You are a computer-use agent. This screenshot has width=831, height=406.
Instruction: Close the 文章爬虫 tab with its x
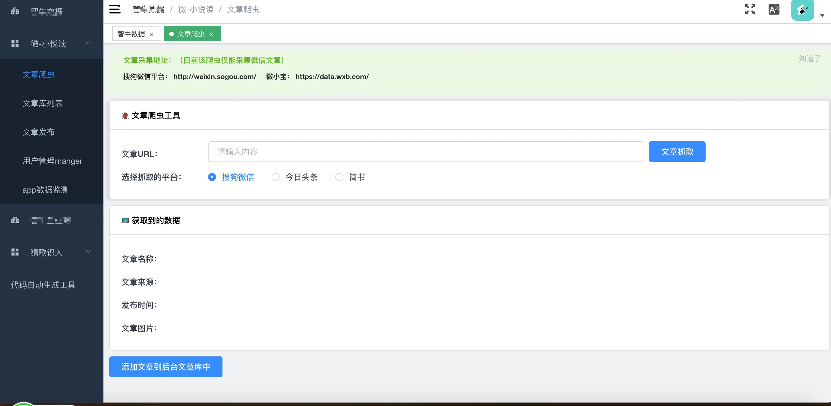211,34
